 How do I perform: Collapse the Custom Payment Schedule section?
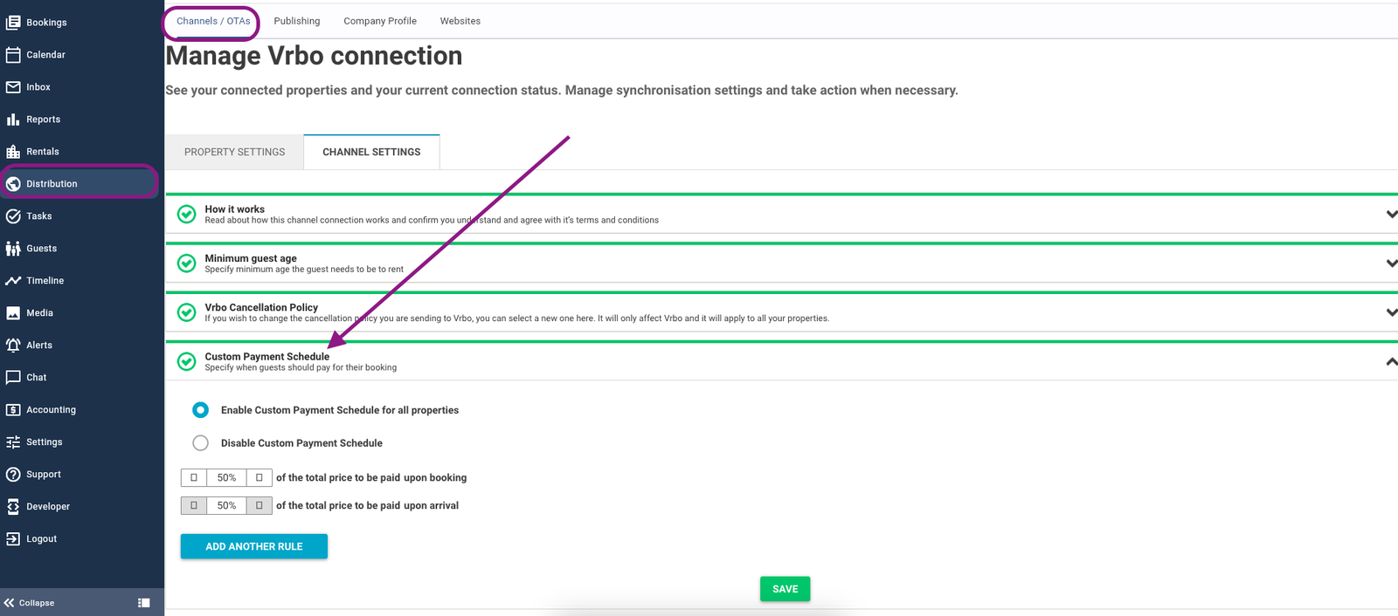point(1390,362)
